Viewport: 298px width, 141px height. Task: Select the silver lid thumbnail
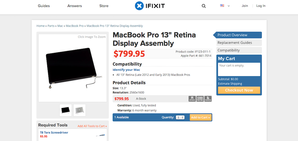80,110
